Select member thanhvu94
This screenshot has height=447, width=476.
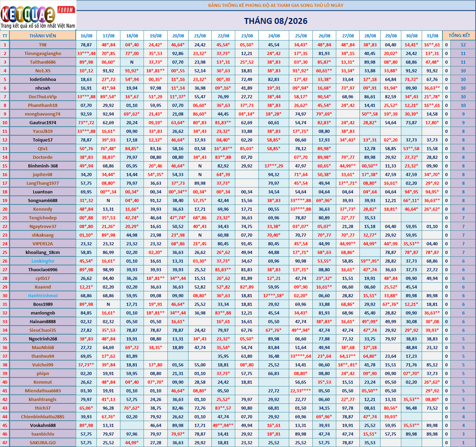click(43, 356)
